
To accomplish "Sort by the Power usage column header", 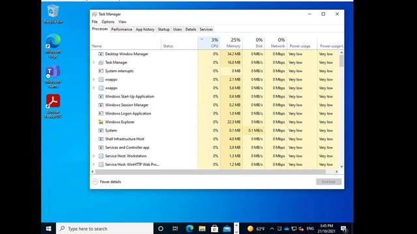I will click(302, 43).
